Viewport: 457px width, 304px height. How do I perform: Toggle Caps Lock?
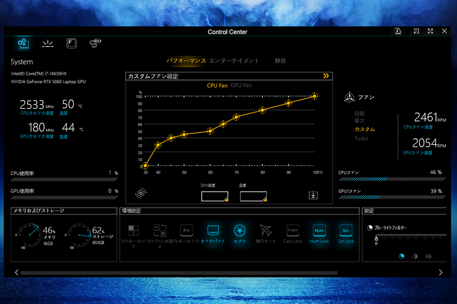[292, 234]
